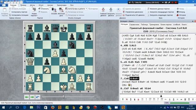Click the red pawn annotation icon
196x110 pixels.
(x=138, y=99)
